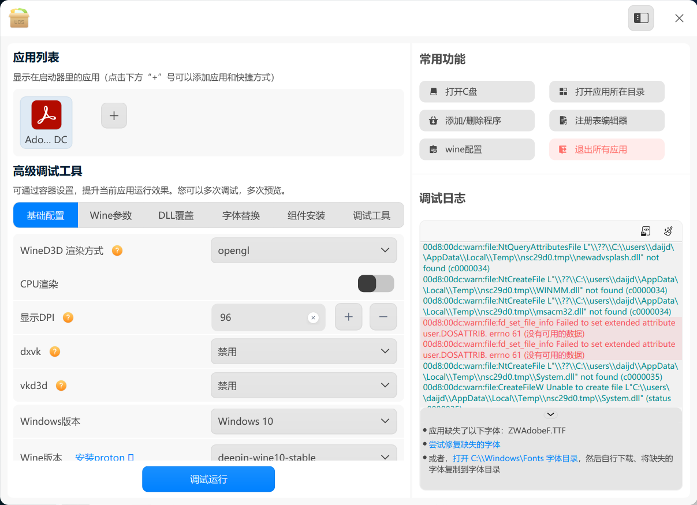The image size is (697, 505).
Task: Switch to the DLL覆盖 tab
Action: [176, 215]
